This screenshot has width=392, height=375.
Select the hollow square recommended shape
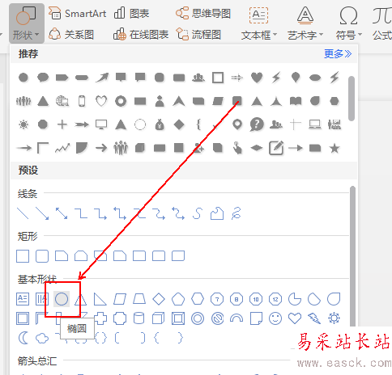pyautogui.click(x=218, y=78)
